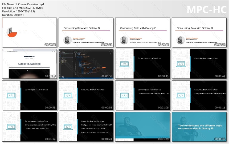Select the thumbnail stamped 00:01:17

29,127
